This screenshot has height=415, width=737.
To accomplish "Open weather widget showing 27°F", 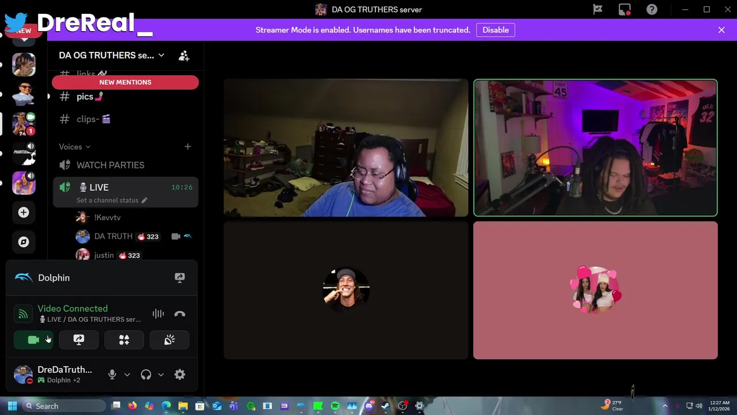I will pyautogui.click(x=613, y=406).
